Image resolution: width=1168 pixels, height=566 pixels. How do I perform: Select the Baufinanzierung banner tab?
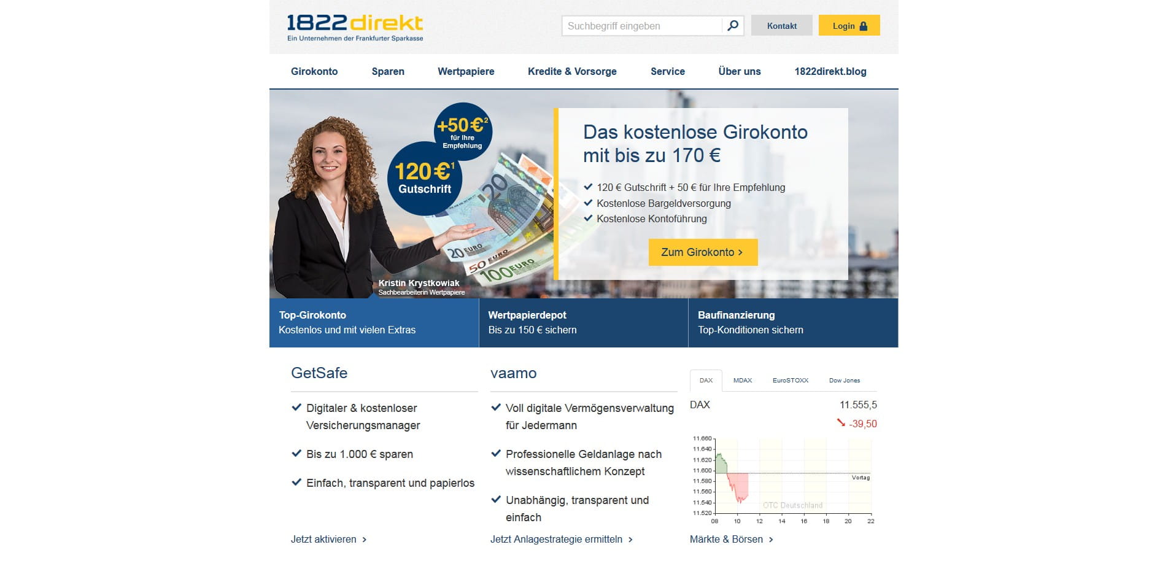793,323
